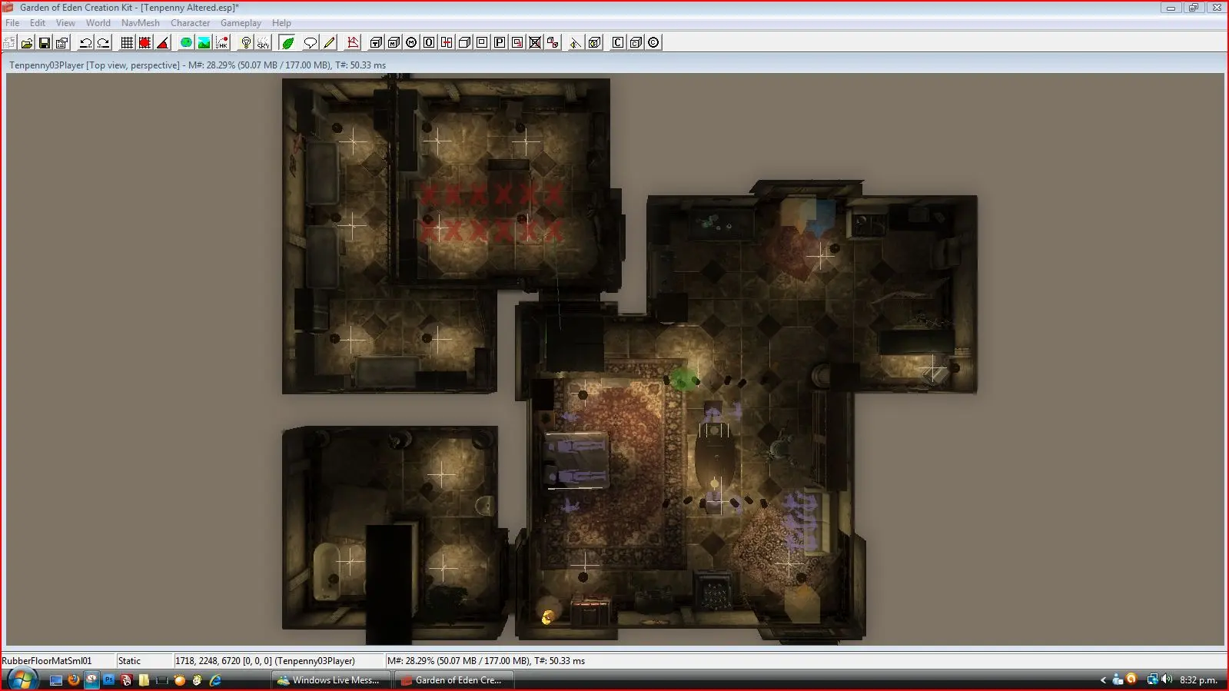Toggle the green leaf icon
The image size is (1229, 691).
point(287,43)
